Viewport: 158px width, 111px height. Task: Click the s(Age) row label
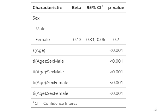tap(39, 50)
